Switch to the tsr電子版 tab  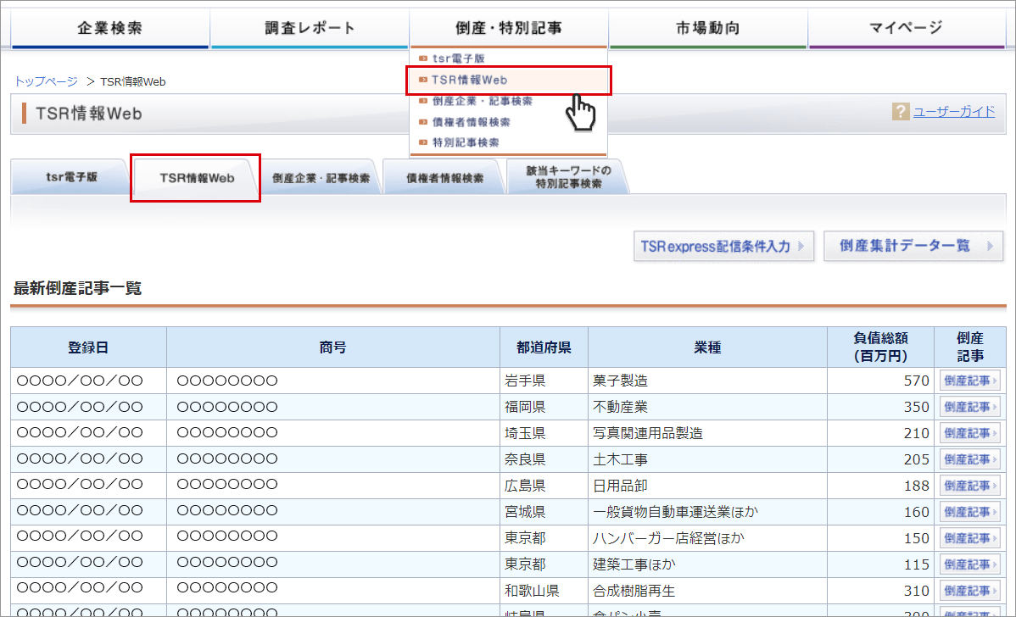coord(70,177)
